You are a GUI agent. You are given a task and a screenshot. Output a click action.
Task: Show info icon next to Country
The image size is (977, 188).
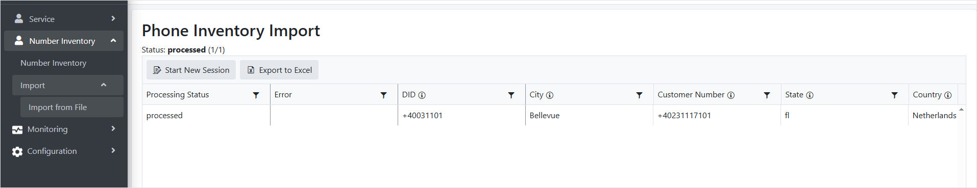pos(948,95)
